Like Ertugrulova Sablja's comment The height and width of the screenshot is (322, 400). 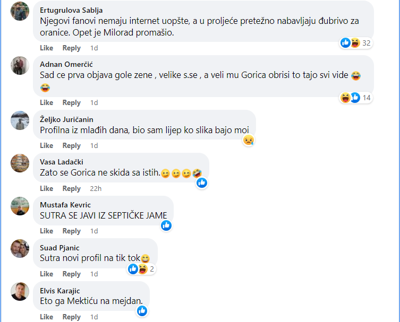[47, 48]
